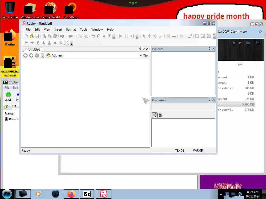Click the Firefox taskbar icon

point(71,194)
